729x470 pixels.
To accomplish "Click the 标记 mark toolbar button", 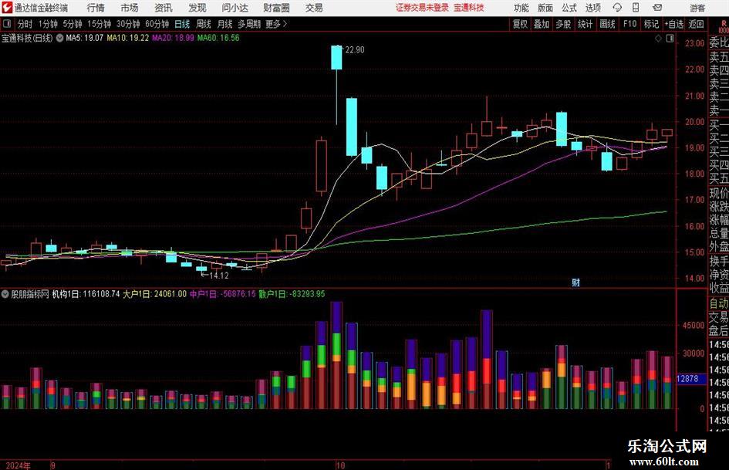I will click(x=651, y=24).
